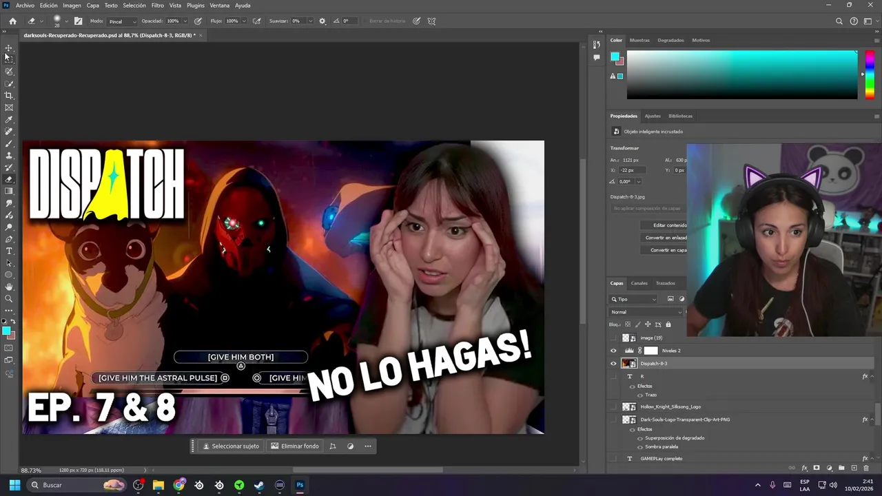Hide the Niveles 2 layer

pos(613,351)
